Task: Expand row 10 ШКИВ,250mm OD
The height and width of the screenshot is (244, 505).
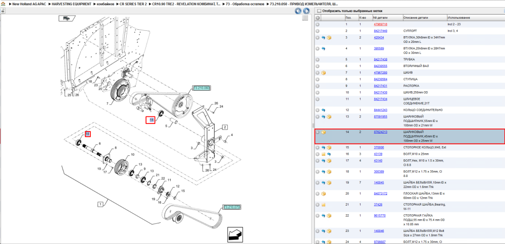Action: point(318,92)
